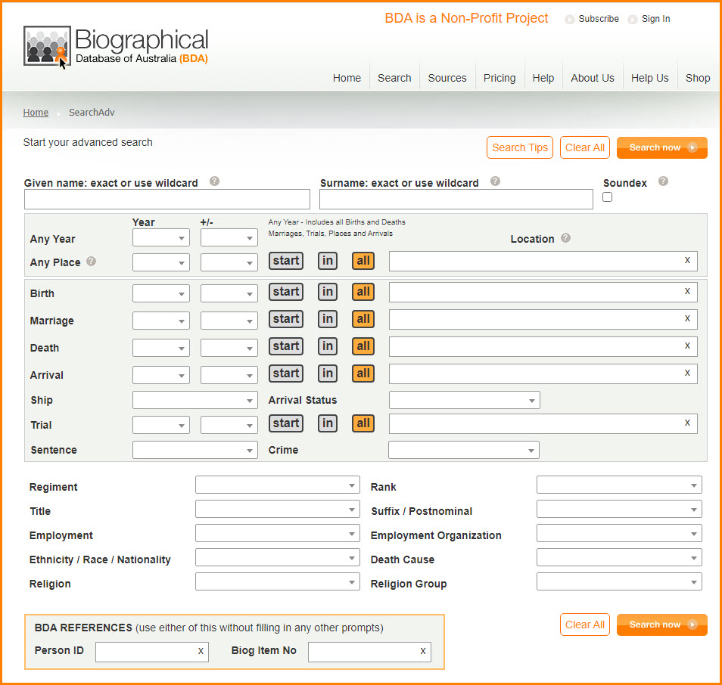Viewport: 722px width, 685px height.
Task: Open help icon for Surname
Action: [x=495, y=181]
